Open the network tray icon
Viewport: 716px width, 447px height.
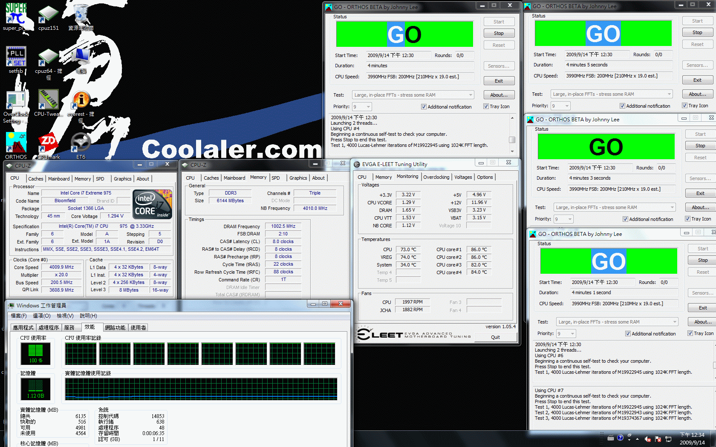tap(668, 439)
